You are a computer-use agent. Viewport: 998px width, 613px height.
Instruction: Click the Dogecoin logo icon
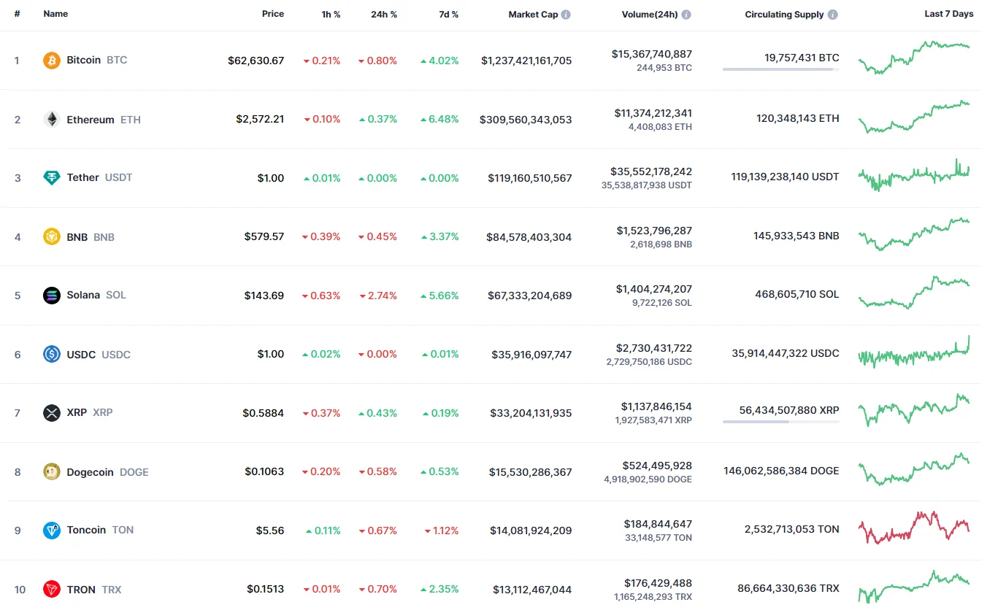52,472
